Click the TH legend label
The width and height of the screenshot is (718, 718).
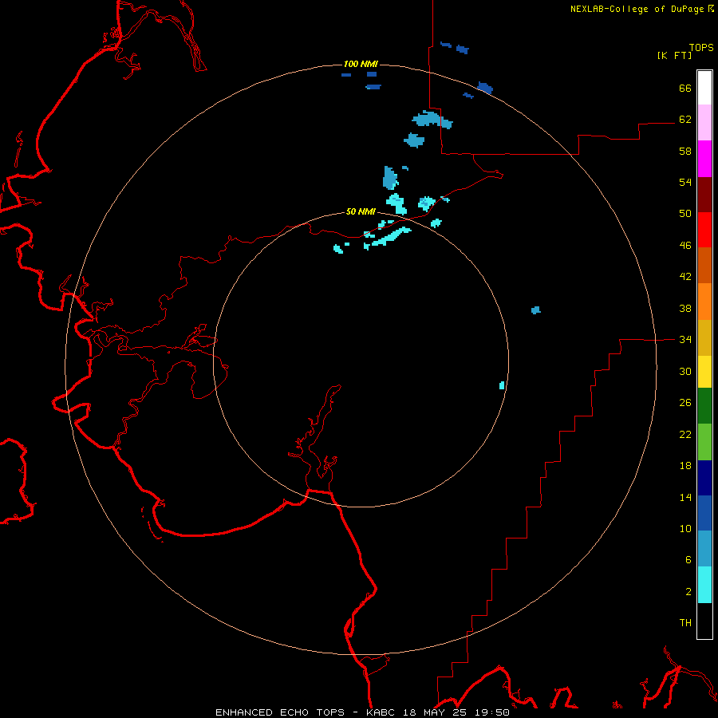tap(685, 623)
